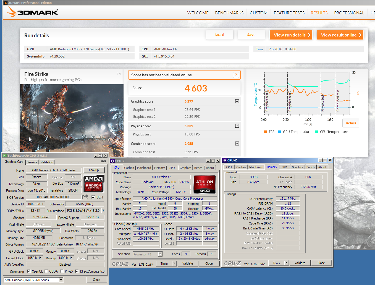Switch to Validation tab in GPU-Z
375x285 pixels.
pyautogui.click(x=47, y=162)
